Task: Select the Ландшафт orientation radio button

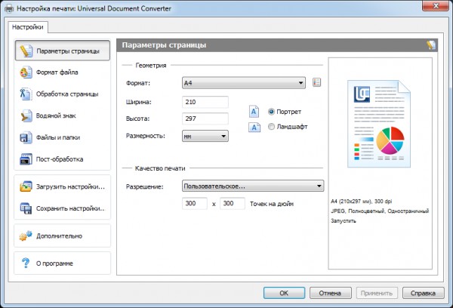Action: click(272, 127)
